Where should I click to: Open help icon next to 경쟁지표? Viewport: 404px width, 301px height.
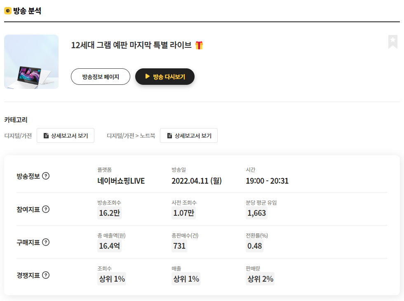tap(46, 275)
